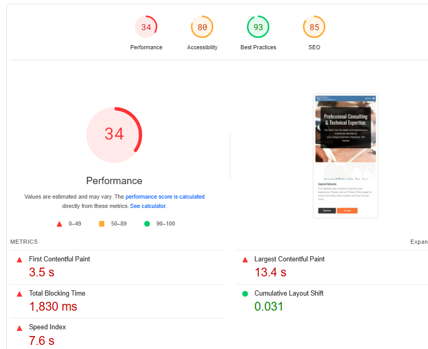The image size is (428, 349).
Task: Jump to the Performance category label
Action: 146,47
